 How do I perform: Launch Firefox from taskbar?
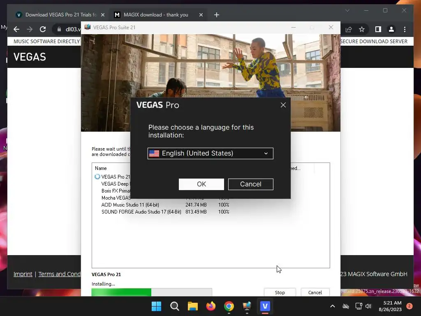(x=211, y=306)
